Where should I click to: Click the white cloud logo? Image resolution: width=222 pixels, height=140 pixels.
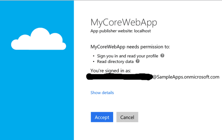click(38, 39)
